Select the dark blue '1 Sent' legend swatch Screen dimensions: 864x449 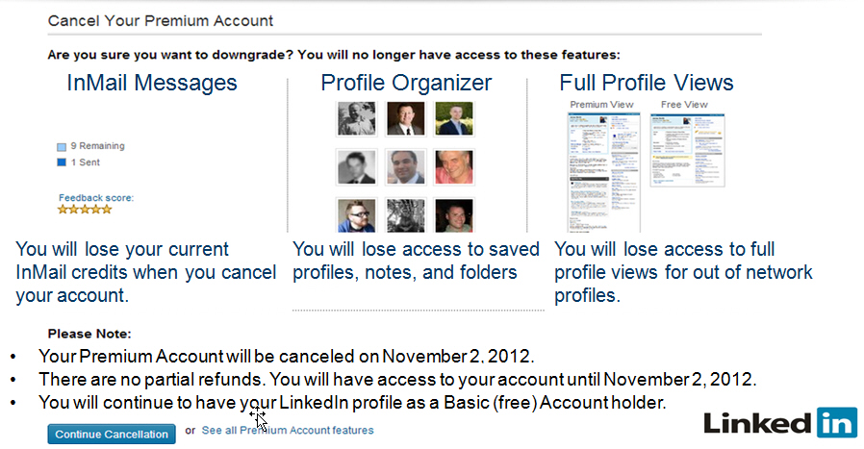click(62, 162)
